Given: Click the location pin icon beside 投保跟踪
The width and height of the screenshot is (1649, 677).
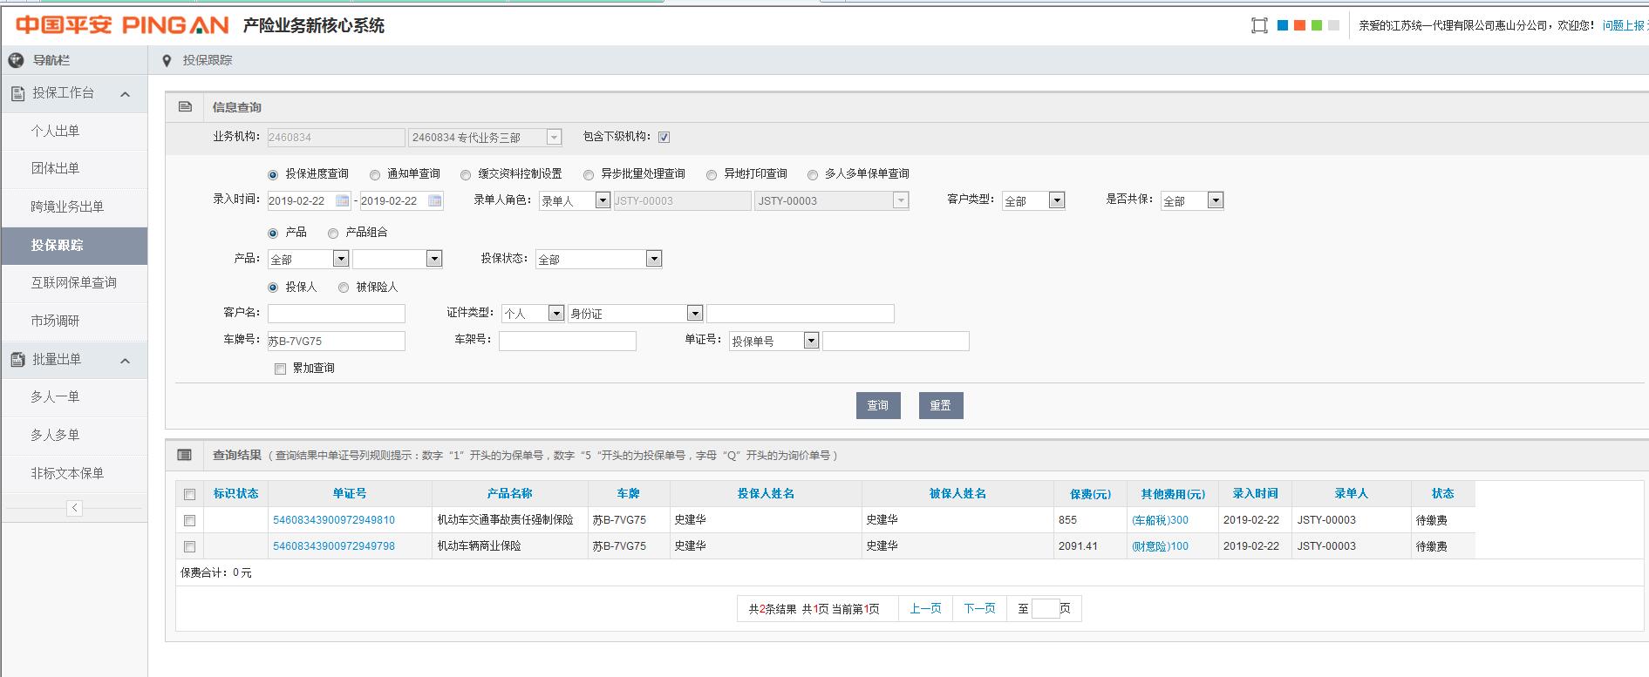Looking at the screenshot, I should 167,60.
